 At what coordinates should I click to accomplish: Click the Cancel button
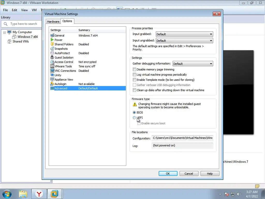pos(189,173)
